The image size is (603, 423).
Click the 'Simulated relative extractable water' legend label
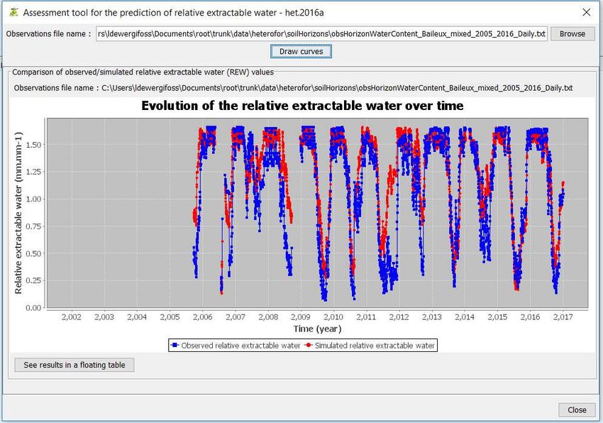point(375,346)
